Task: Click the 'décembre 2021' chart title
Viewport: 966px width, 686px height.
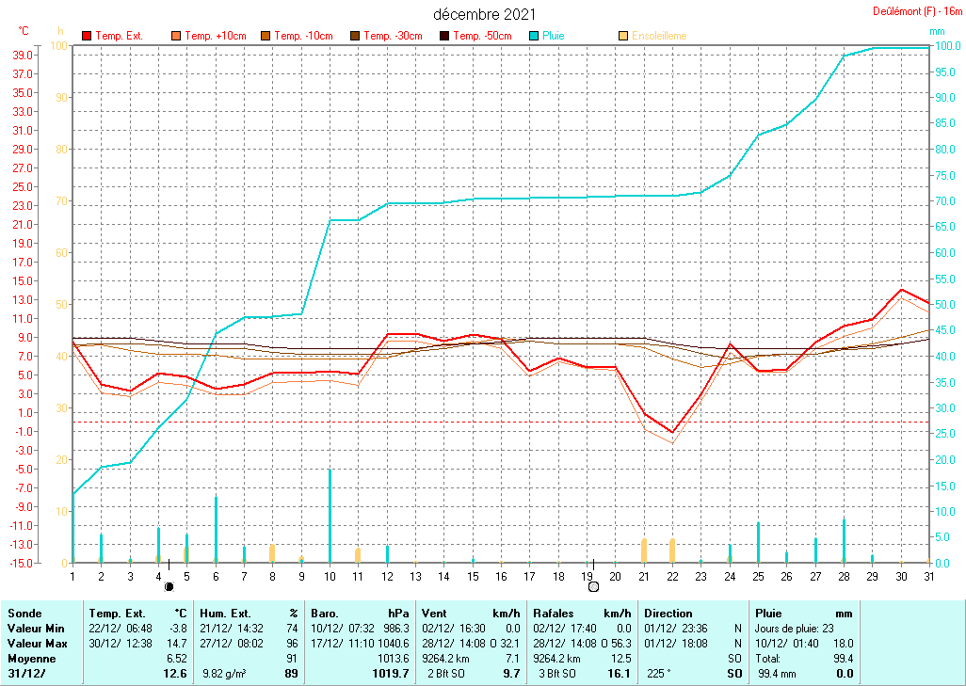Action: click(485, 14)
